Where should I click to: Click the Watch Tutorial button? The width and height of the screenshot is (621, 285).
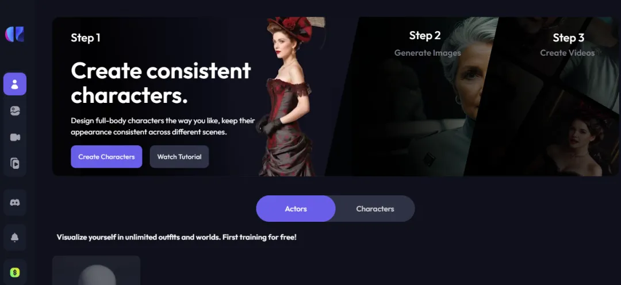tap(179, 157)
